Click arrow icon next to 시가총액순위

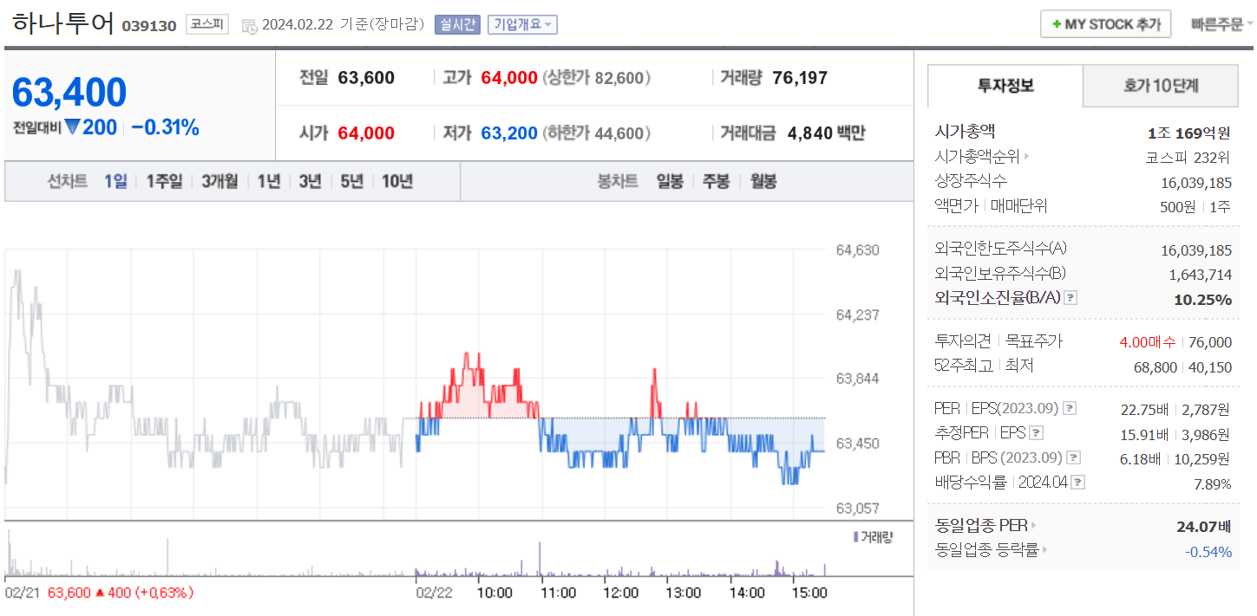click(1027, 157)
